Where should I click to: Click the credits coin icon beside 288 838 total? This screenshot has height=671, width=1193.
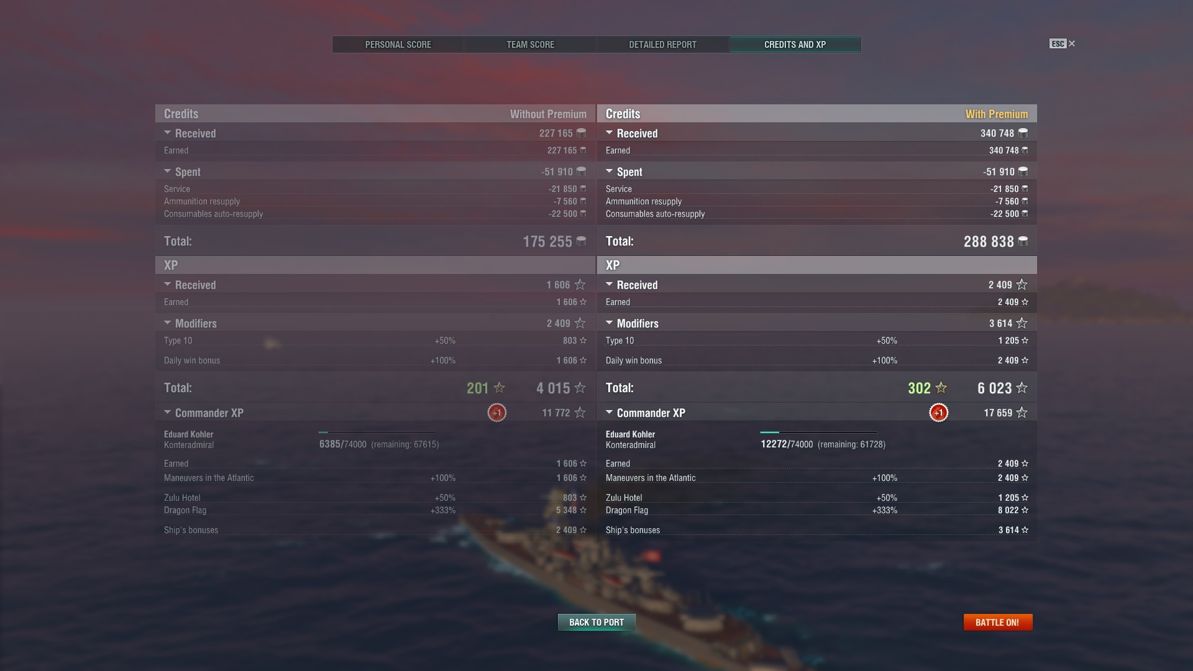pos(1023,241)
